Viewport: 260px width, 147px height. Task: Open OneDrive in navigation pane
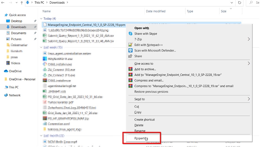15,71
